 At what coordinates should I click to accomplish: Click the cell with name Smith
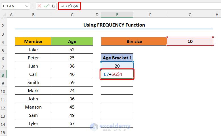click(33, 83)
